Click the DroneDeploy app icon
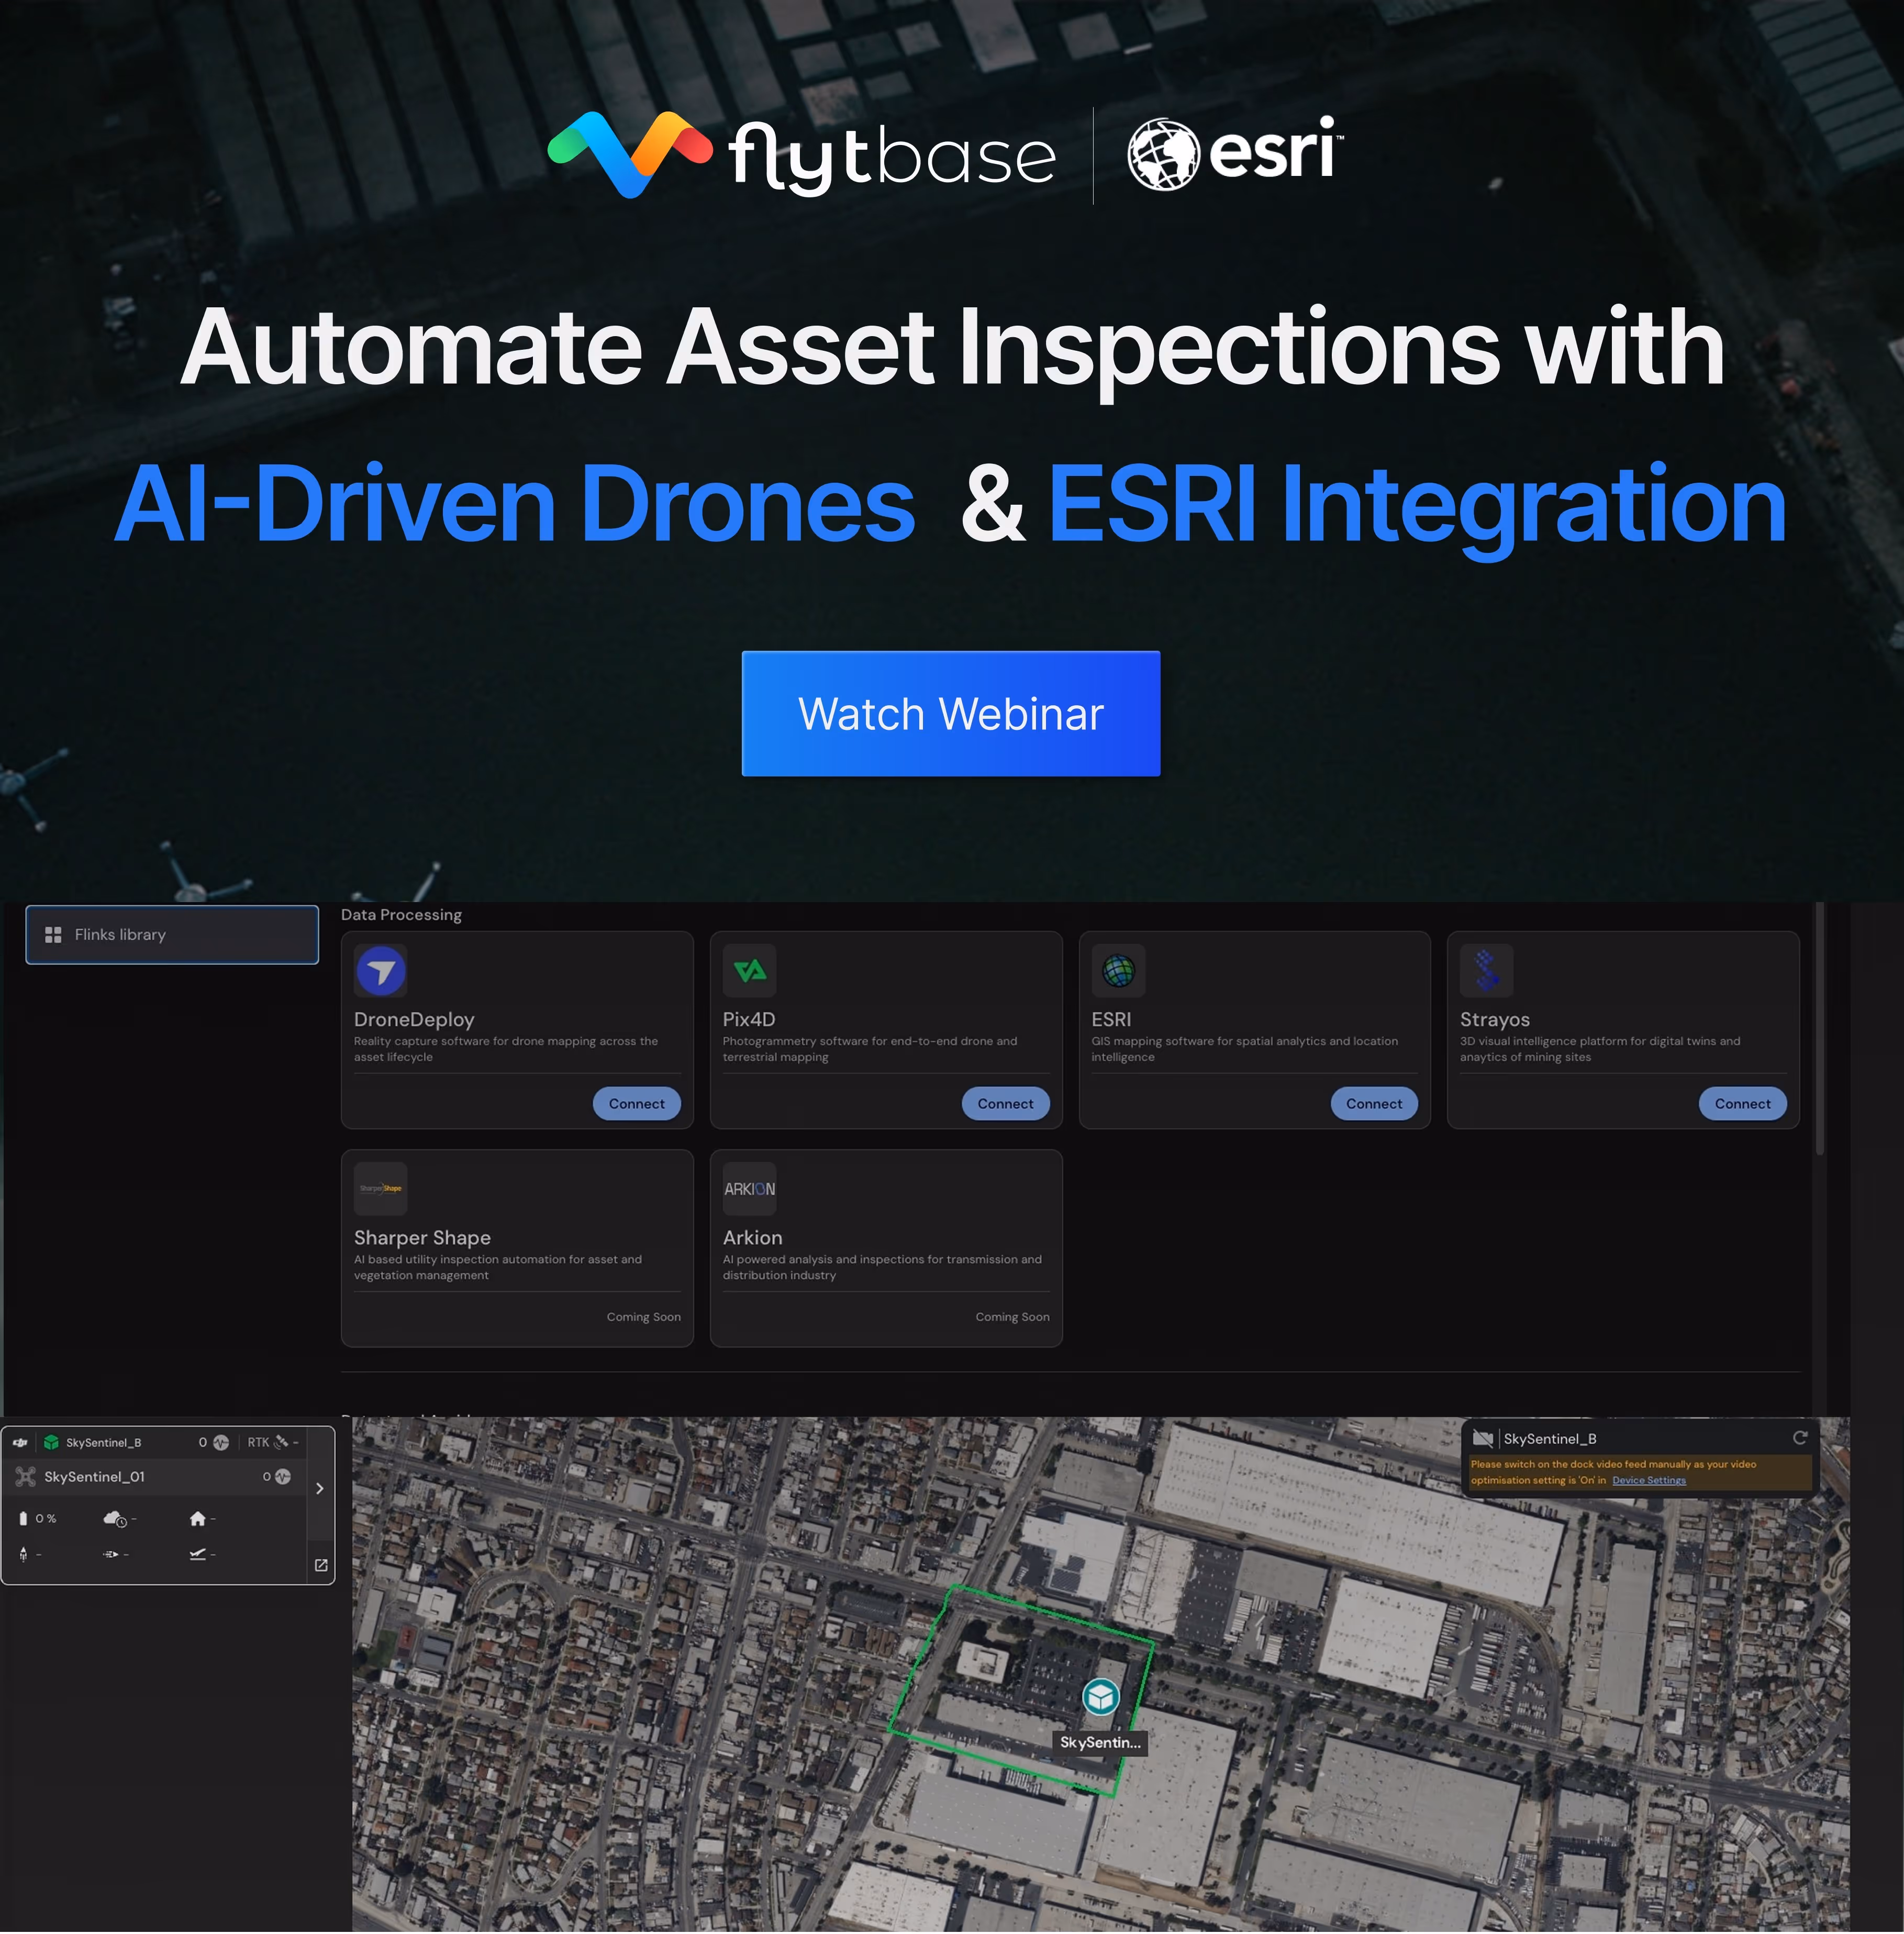 tap(380, 970)
